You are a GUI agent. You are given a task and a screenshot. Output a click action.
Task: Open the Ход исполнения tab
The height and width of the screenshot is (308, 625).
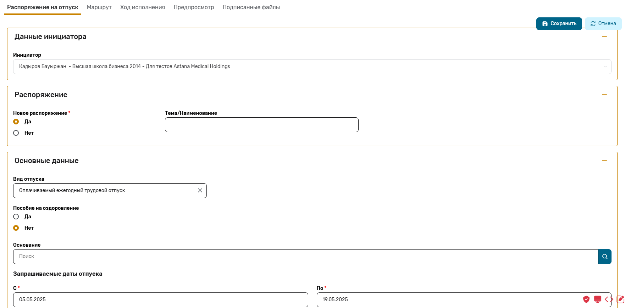(x=143, y=7)
